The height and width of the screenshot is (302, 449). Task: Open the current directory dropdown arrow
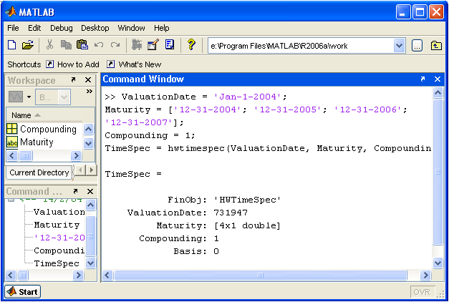[x=399, y=46]
